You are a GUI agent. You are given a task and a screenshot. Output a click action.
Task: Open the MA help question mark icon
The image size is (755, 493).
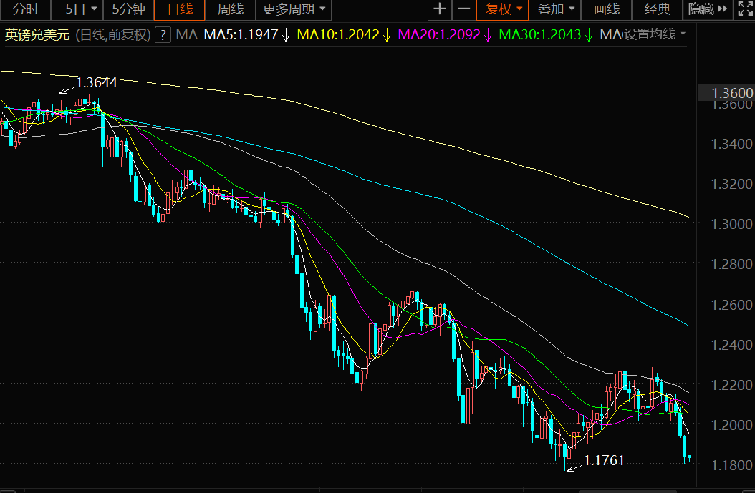tap(163, 34)
